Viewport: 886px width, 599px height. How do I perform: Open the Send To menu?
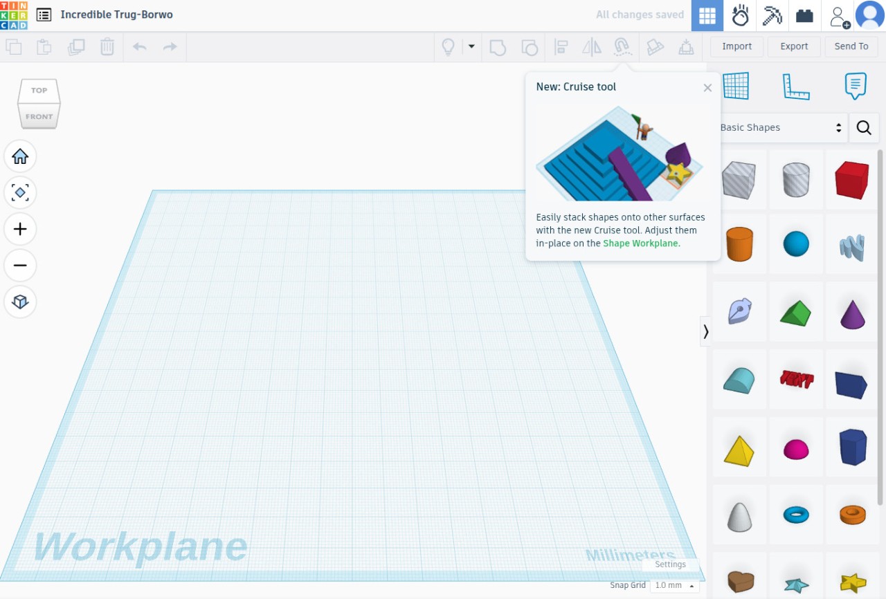pyautogui.click(x=851, y=46)
